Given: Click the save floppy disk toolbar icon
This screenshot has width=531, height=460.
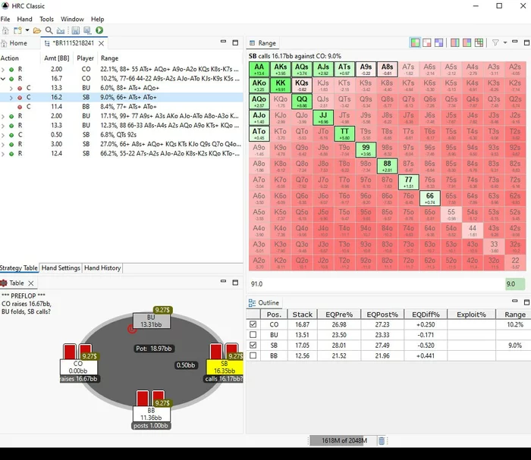Looking at the screenshot, I should pyautogui.click(x=76, y=30).
